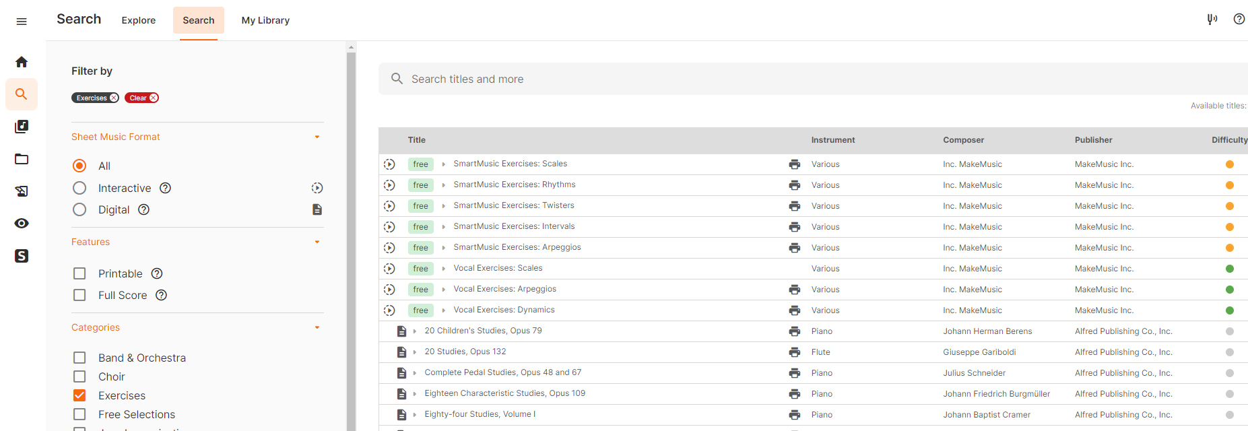This screenshot has width=1248, height=431.
Task: Uncheck the Exercises category checkbox
Action: pos(79,395)
